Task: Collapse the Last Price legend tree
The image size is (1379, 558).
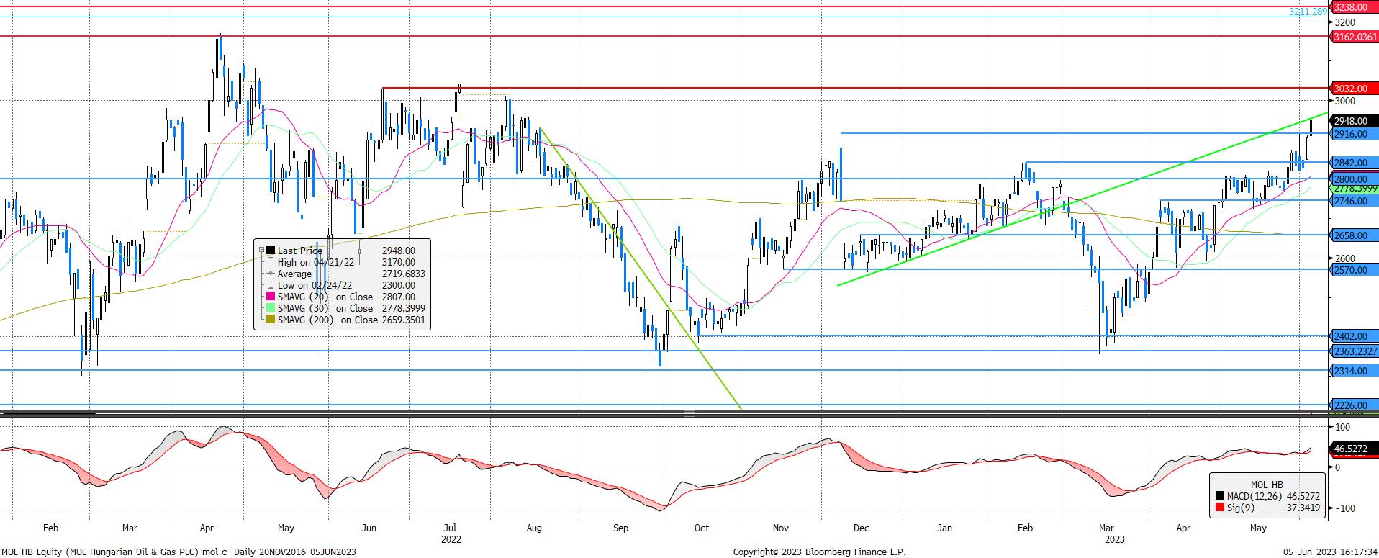Action: pyautogui.click(x=261, y=250)
